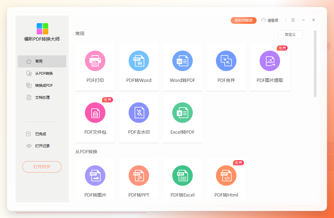
Task: Click the user avatar icon
Action: [x=263, y=20]
